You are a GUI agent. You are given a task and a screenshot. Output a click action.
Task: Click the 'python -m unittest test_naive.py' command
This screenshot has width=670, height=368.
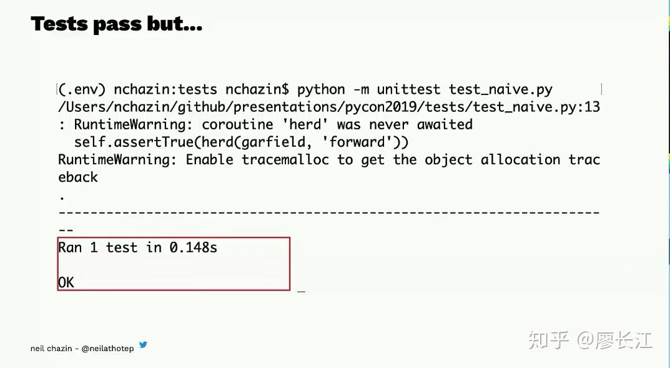click(425, 89)
